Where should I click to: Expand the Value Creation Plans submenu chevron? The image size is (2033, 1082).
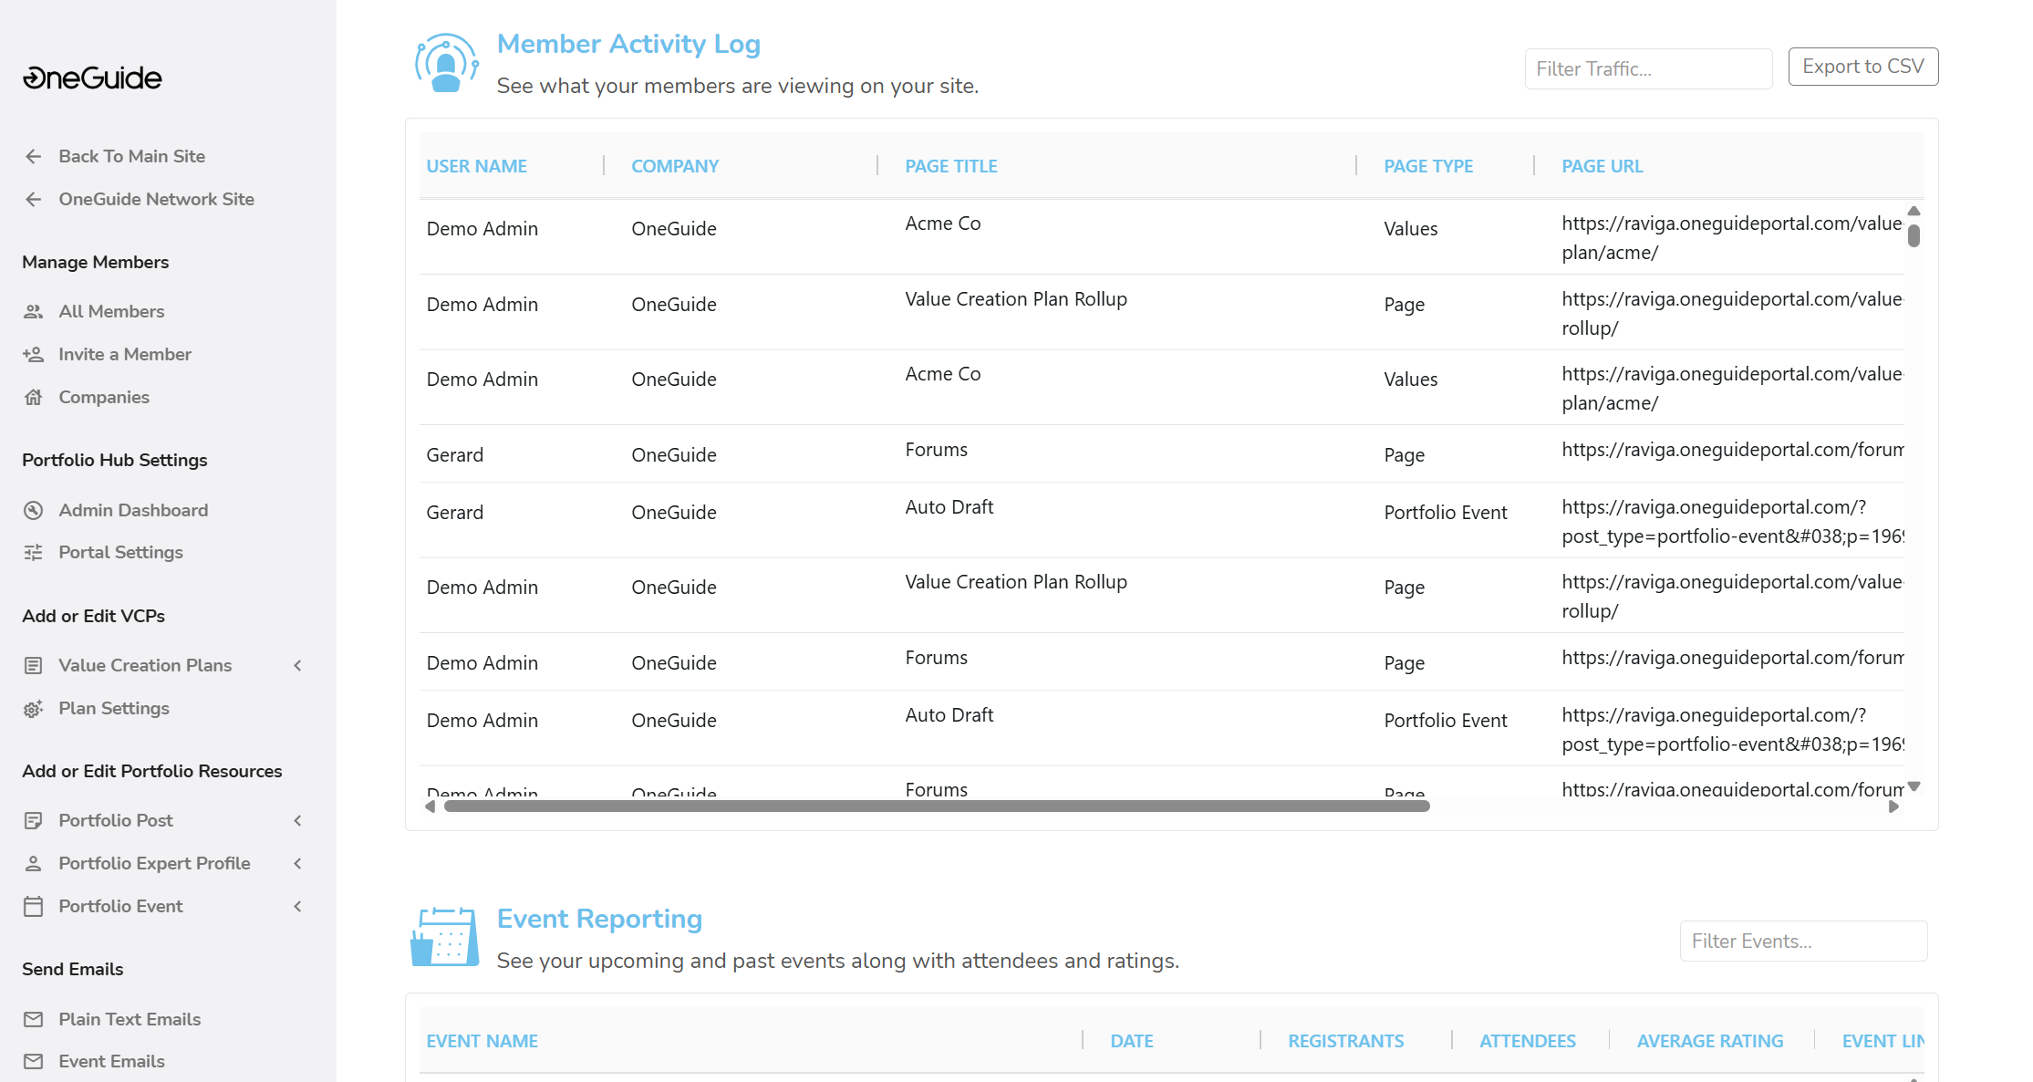(x=297, y=665)
